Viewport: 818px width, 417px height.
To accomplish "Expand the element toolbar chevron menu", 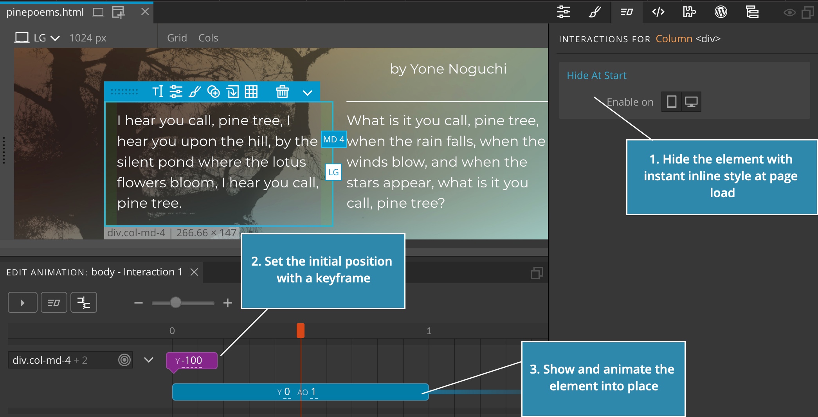I will 308,93.
